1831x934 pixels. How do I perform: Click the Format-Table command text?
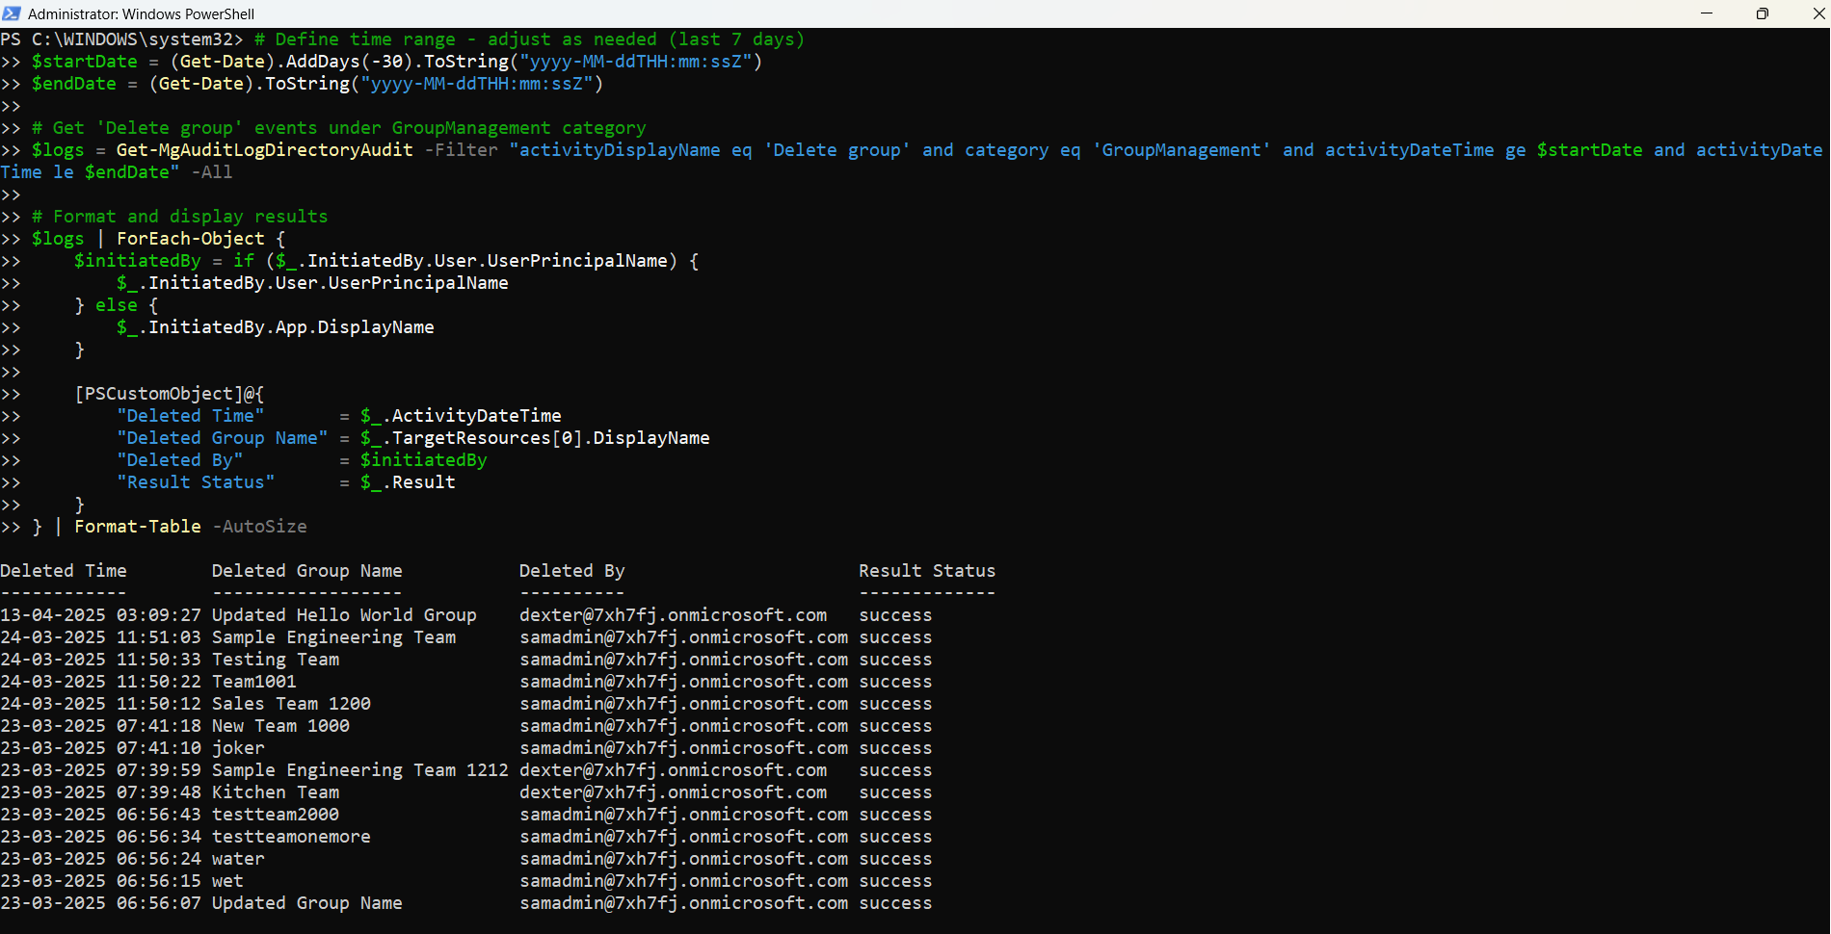pyautogui.click(x=138, y=527)
